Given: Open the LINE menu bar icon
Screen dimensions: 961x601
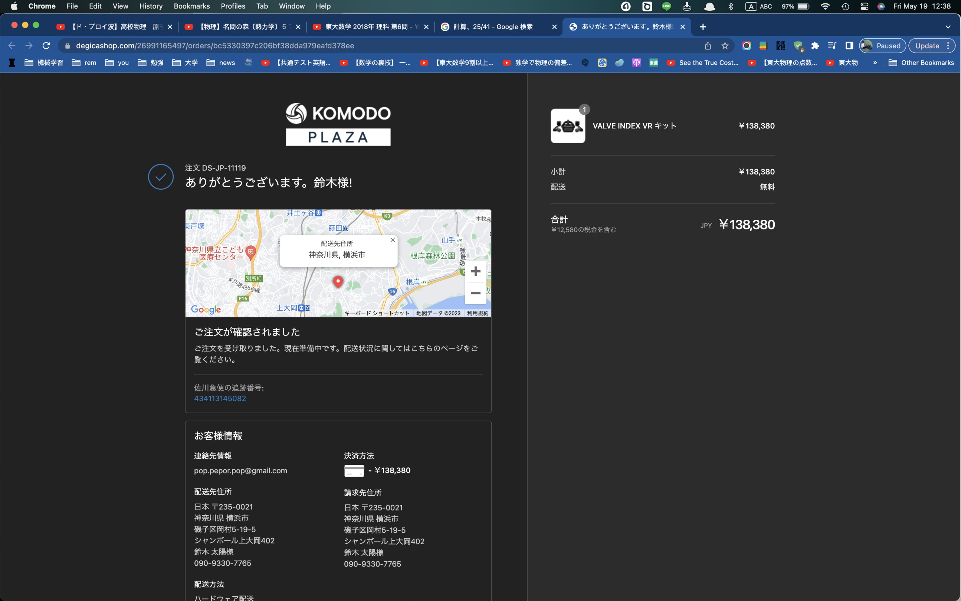Looking at the screenshot, I should click(667, 6).
